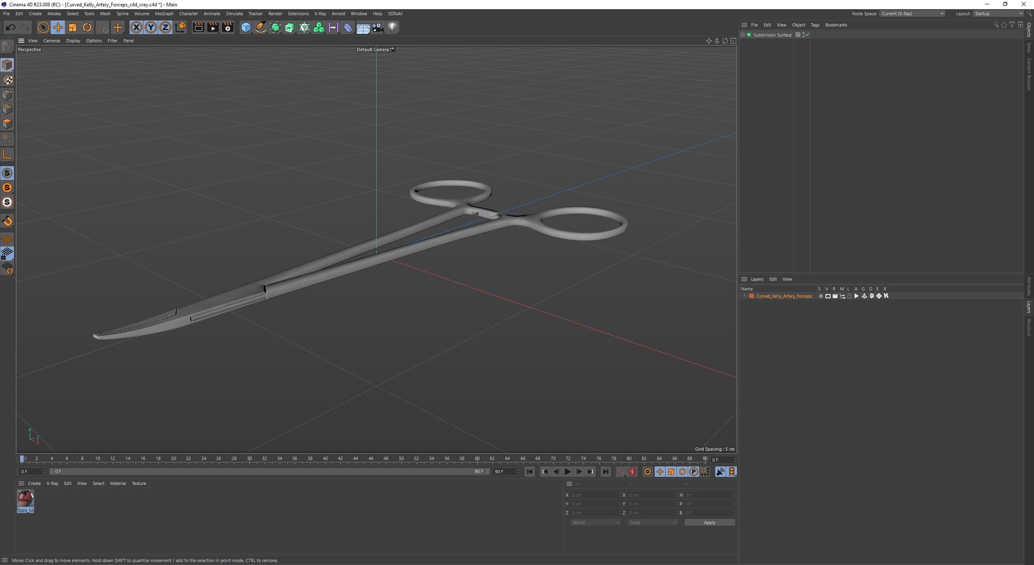Toggle lock for the forceps layer

(x=849, y=296)
